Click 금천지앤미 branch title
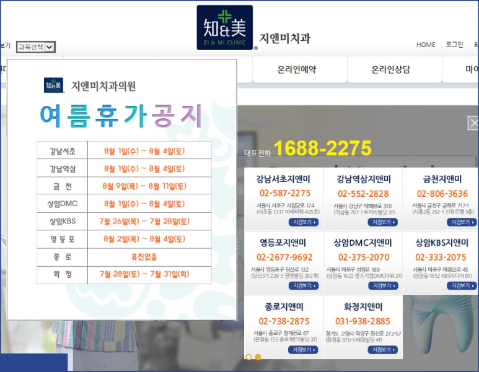 click(x=442, y=179)
